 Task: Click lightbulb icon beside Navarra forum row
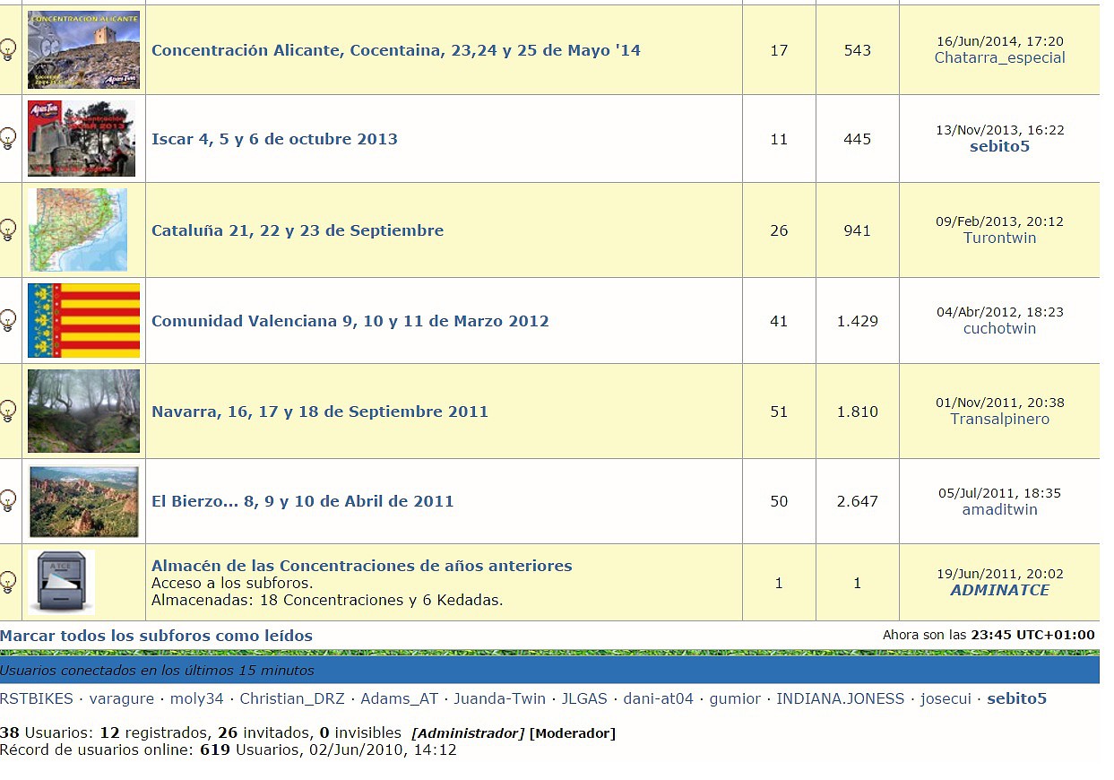(x=8, y=411)
